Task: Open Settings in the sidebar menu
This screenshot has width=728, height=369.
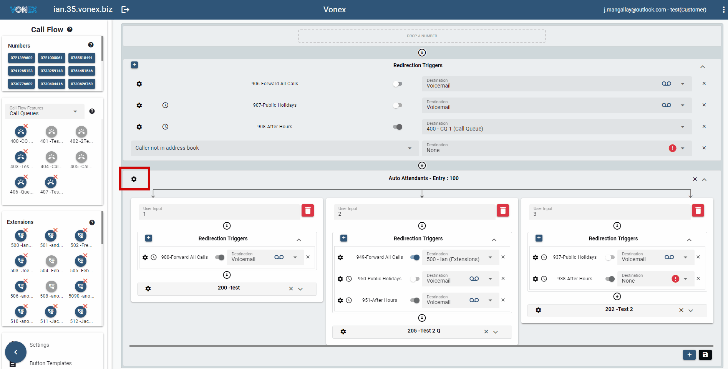Action: (39, 345)
